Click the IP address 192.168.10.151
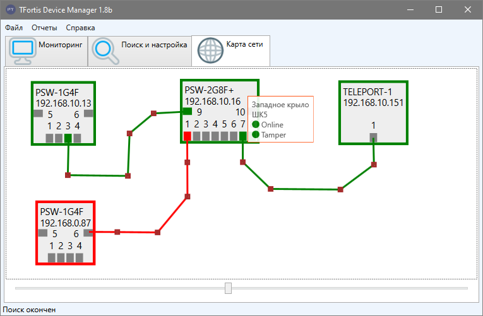Image resolution: width=483 pixels, height=316 pixels. 373,103
